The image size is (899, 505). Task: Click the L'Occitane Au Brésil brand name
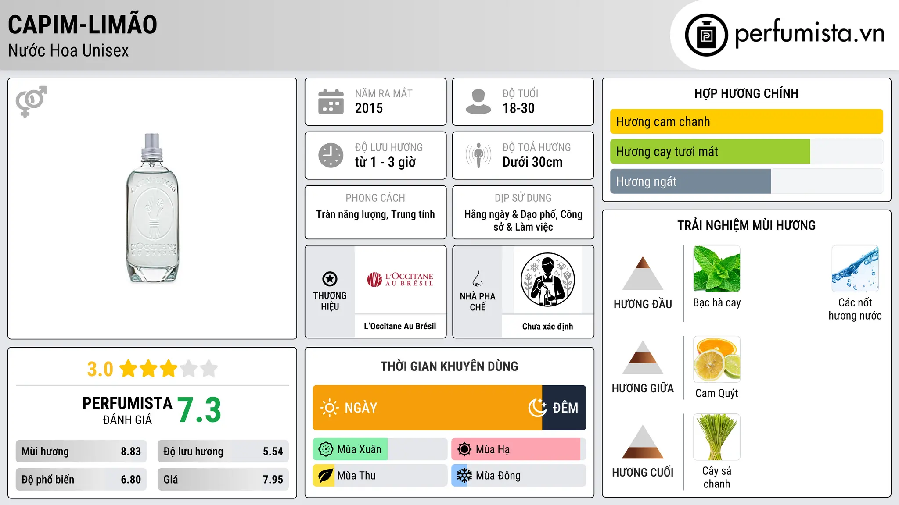click(x=400, y=326)
